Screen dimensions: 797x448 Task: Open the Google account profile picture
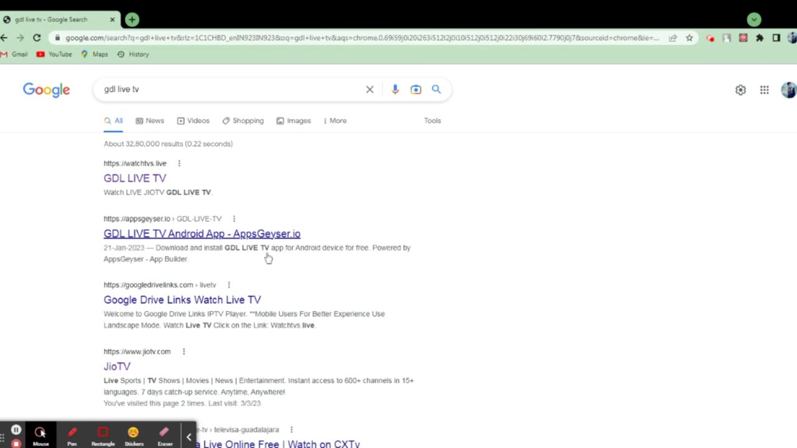789,90
